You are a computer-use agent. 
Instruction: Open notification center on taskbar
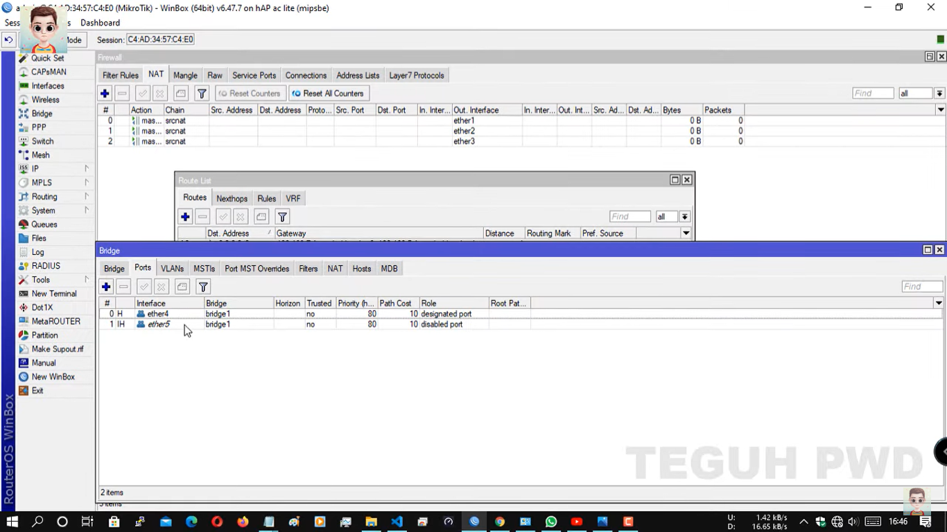[926, 522]
